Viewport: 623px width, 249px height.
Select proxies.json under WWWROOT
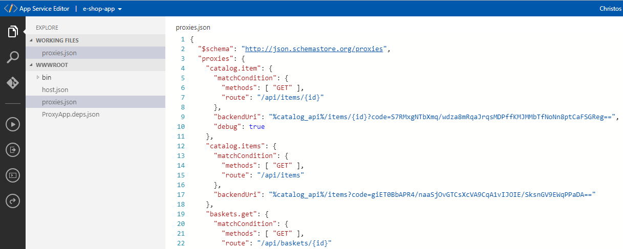pyautogui.click(x=59, y=102)
